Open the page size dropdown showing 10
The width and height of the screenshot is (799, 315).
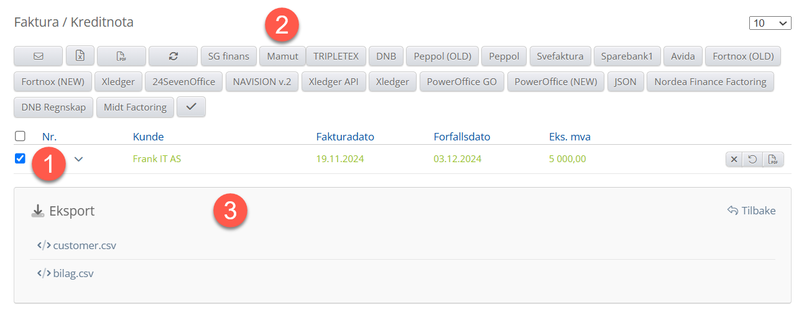click(x=770, y=23)
